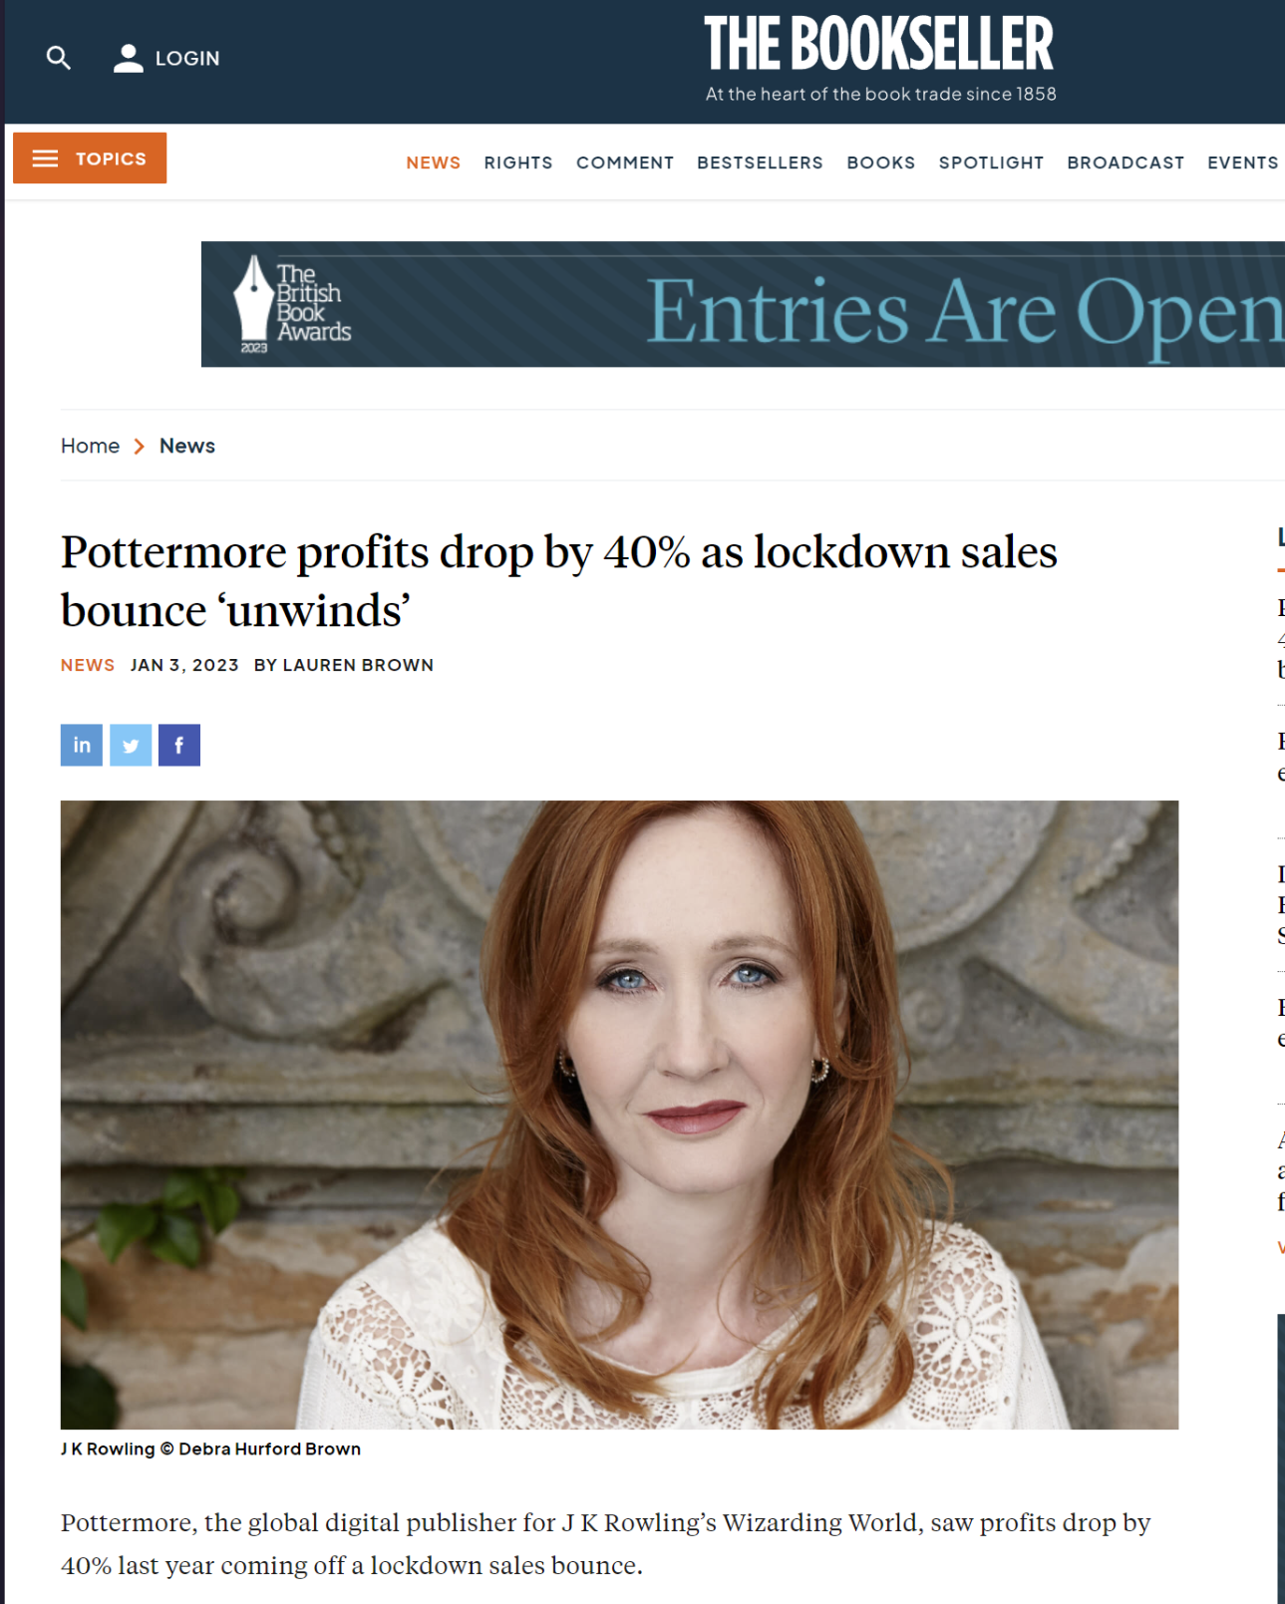Select Comment in the navigation bar
This screenshot has width=1285, height=1604.
[625, 162]
